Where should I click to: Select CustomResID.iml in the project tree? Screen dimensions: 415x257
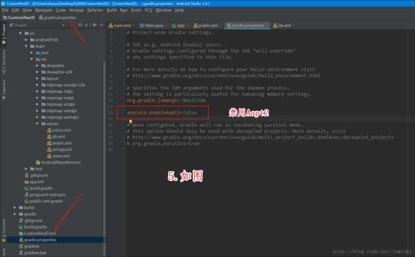pos(38,233)
